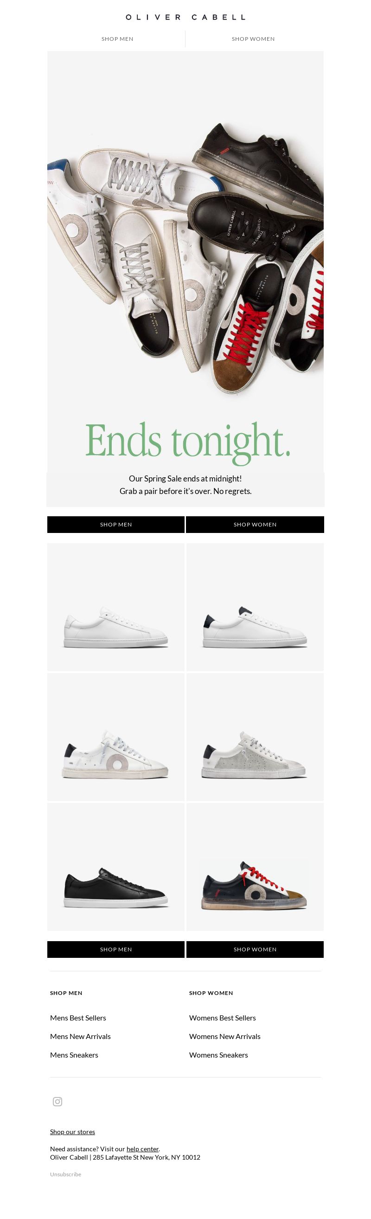Click the Unsubscribe link
The image size is (371, 1219).
click(66, 1174)
